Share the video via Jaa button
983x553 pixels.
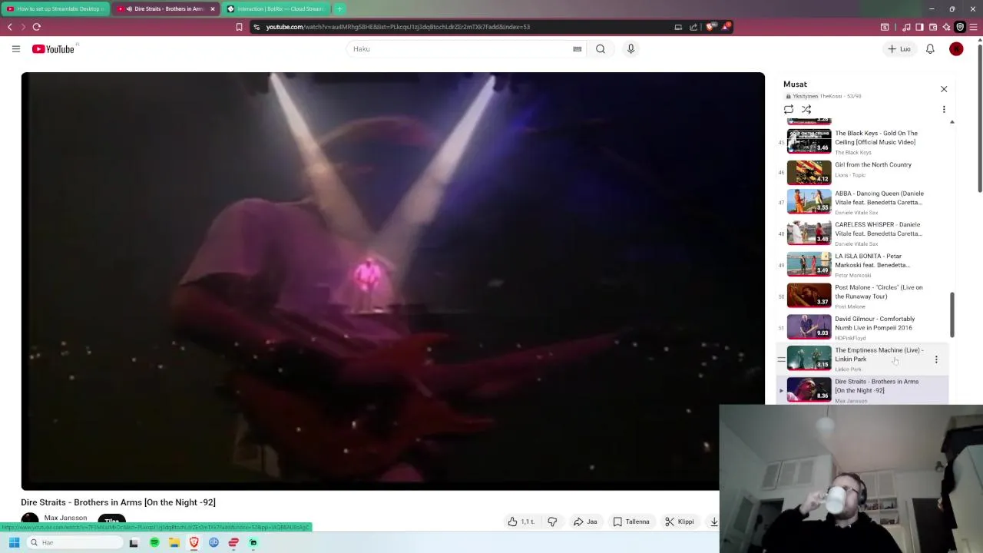coord(585,522)
